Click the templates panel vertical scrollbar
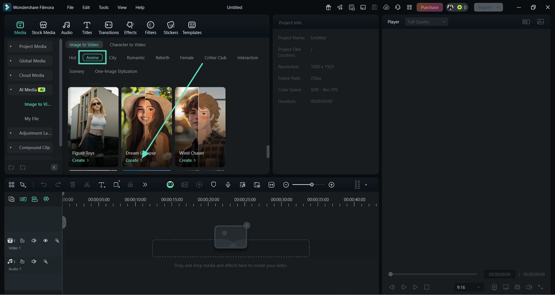555x295 pixels. pos(268,152)
